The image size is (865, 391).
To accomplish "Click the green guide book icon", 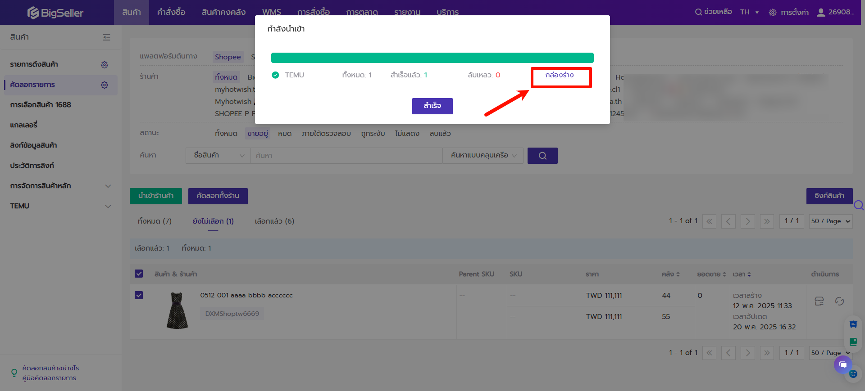I will pyautogui.click(x=853, y=342).
